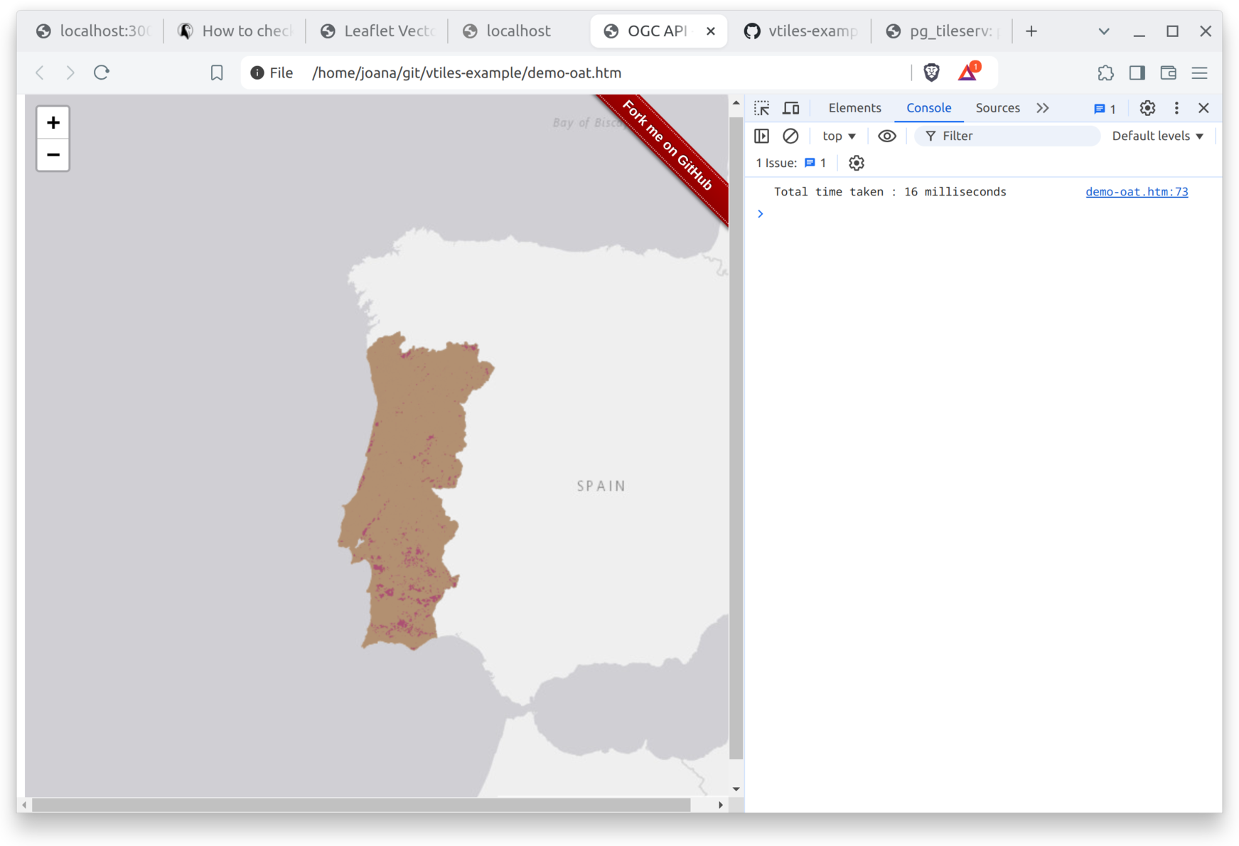Switch to the Sources tab
This screenshot has height=846, width=1239.
997,108
